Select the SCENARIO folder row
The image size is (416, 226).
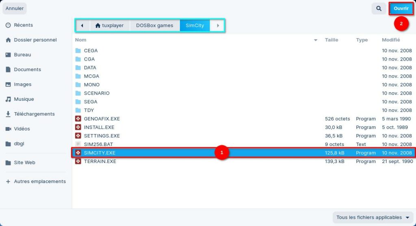click(x=97, y=93)
